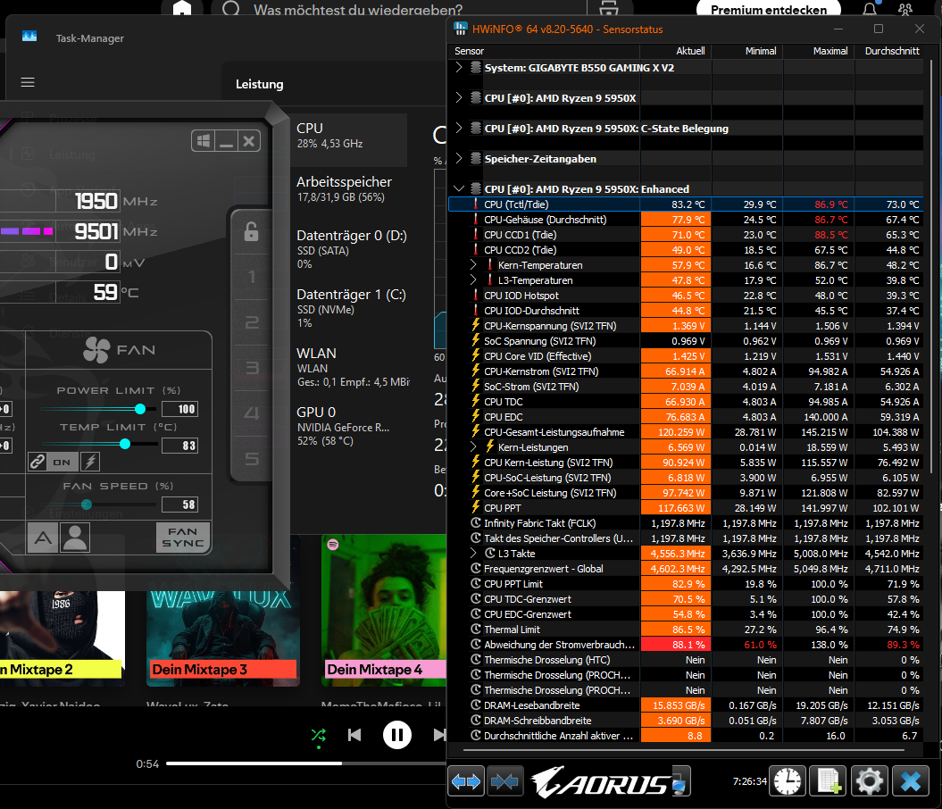
Task: Toggle the fan auto A button
Action: 43,538
